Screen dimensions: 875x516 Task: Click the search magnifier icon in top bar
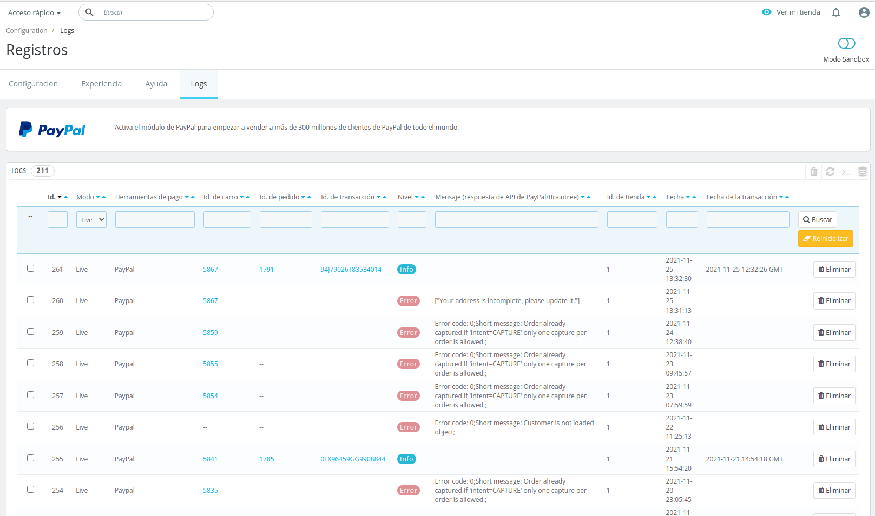click(x=89, y=12)
